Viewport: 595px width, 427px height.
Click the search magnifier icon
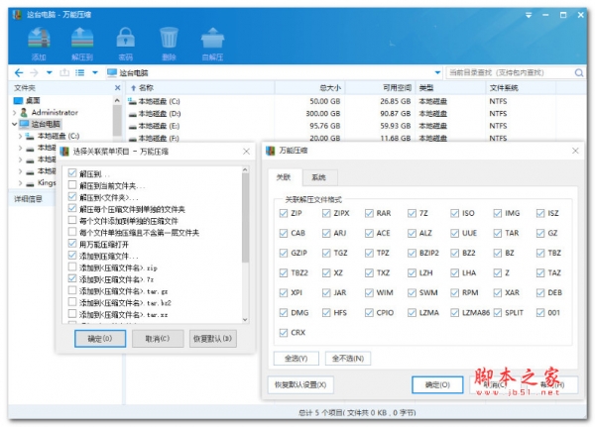[x=579, y=72]
